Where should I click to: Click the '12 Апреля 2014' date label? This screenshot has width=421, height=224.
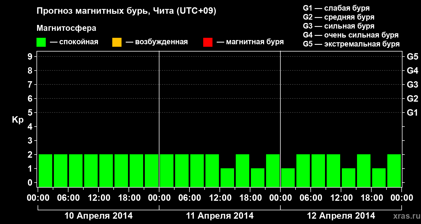(x=341, y=216)
